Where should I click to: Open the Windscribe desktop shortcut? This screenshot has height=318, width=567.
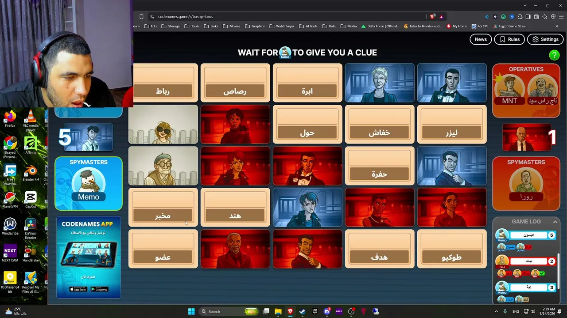point(10,227)
